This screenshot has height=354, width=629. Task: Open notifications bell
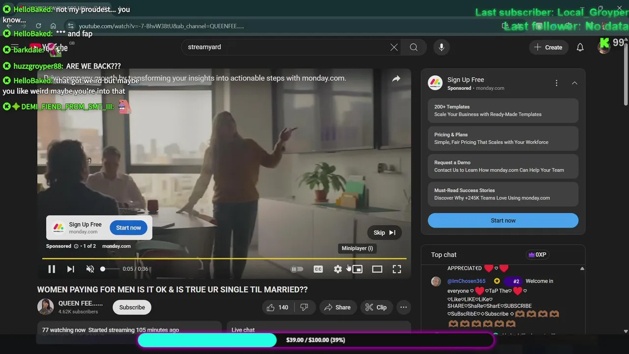click(580, 47)
